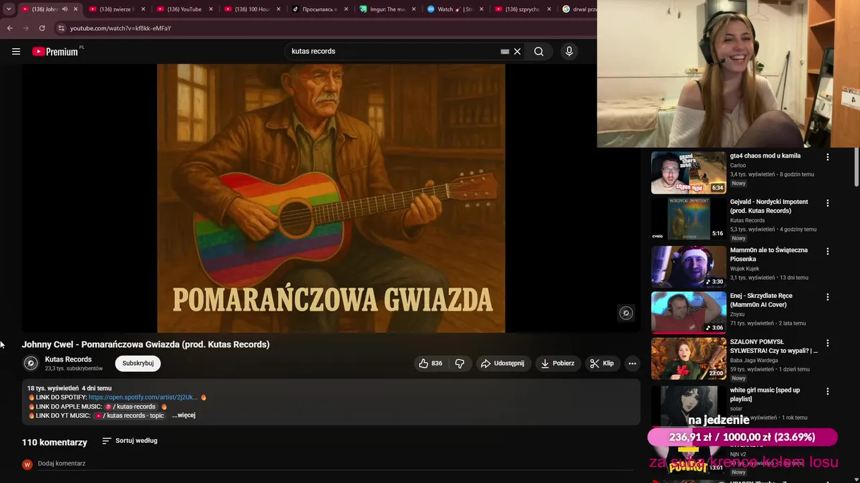Viewport: 860px width, 483px height.
Task: Click the Subskrybuj button
Action: pos(138,363)
